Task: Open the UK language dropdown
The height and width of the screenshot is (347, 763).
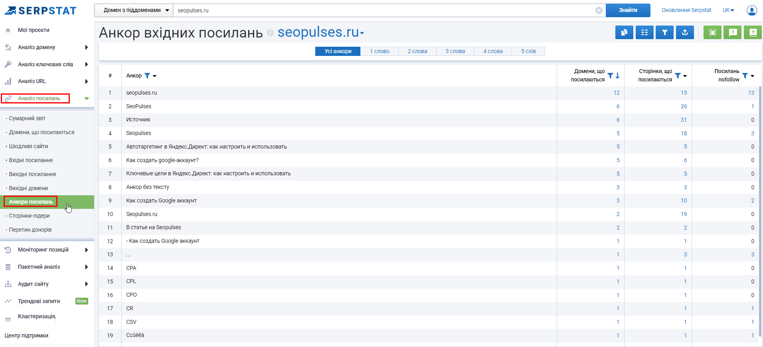Action: click(728, 10)
